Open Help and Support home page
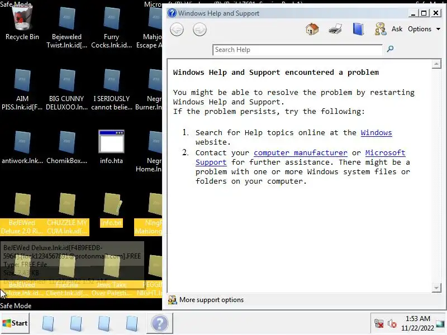Screen dimensions: 447x335 pos(312,29)
